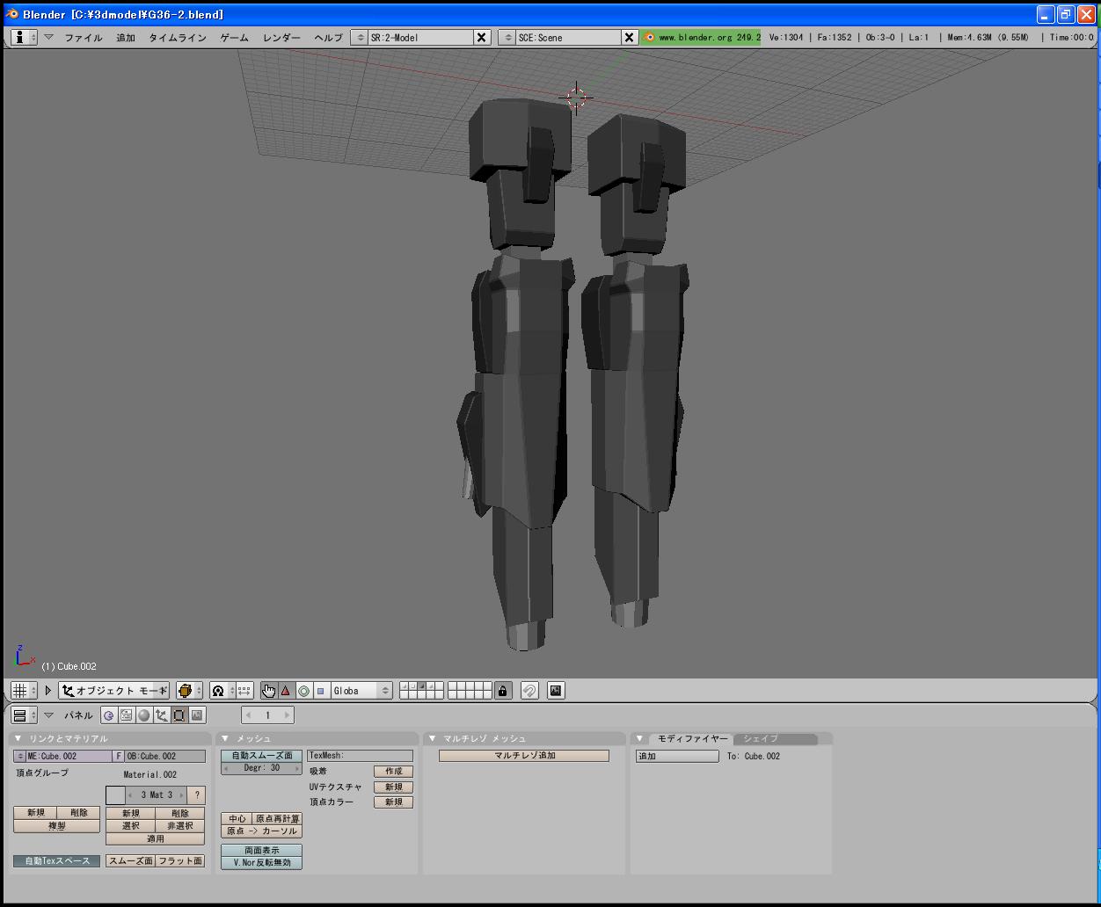1101x907 pixels.
Task: Click the translate manipulator triangle icon
Action: click(286, 691)
